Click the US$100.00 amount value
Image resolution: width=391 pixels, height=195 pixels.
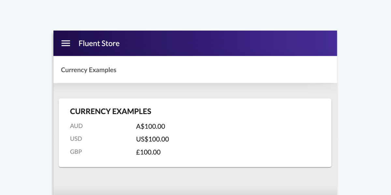click(x=152, y=139)
